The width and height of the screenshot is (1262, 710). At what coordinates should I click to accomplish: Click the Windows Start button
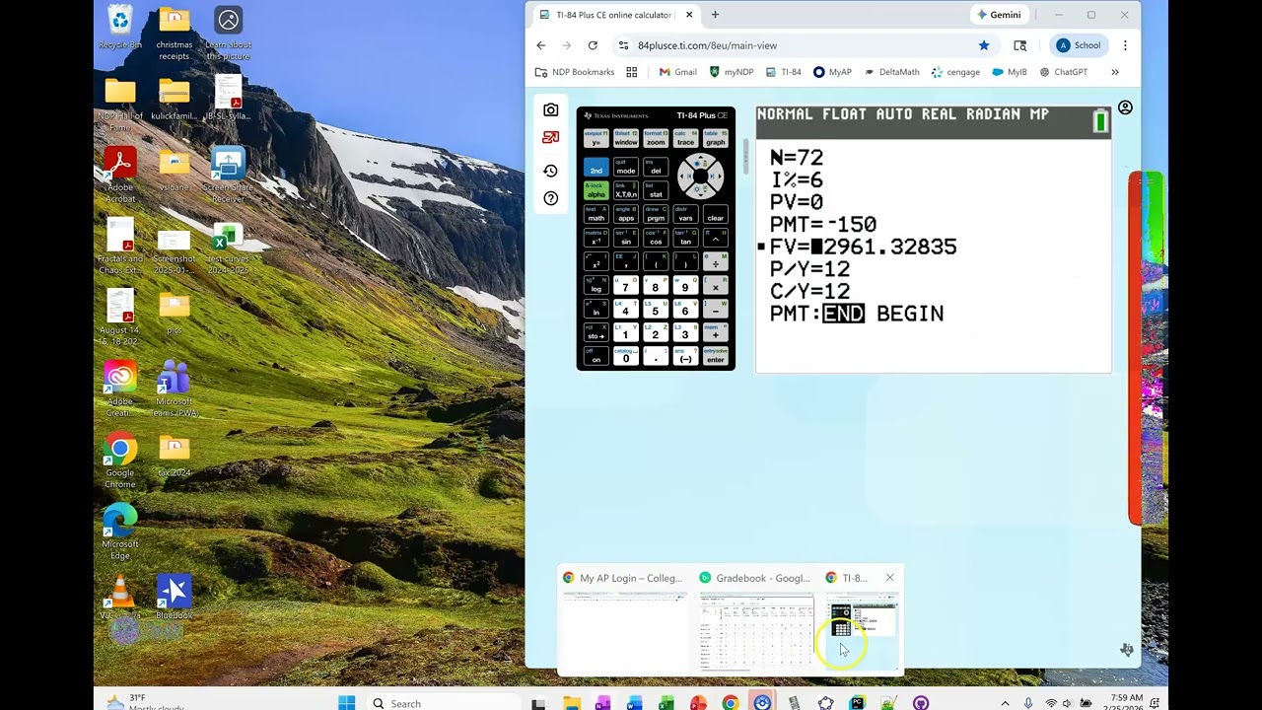(x=346, y=703)
